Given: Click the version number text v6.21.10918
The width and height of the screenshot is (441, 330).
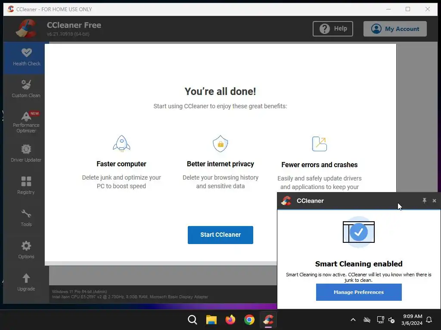Looking at the screenshot, I should coord(68,34).
